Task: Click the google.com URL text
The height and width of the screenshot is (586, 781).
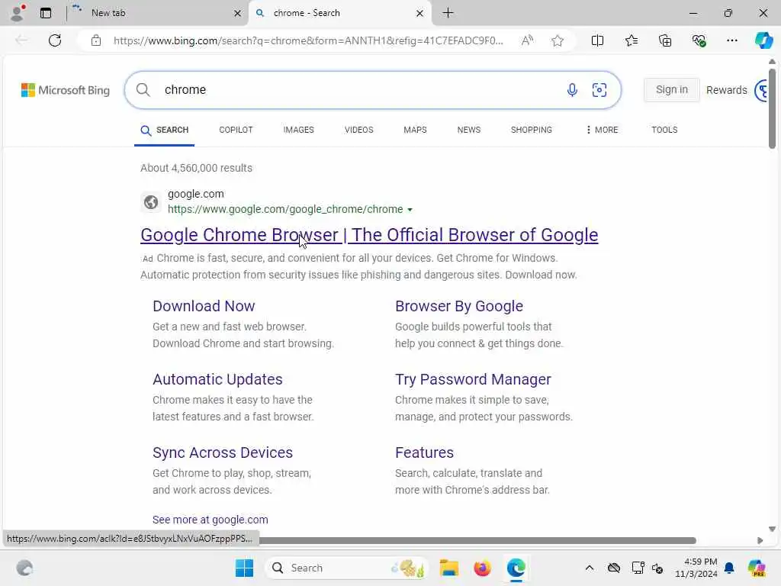Action: click(285, 209)
